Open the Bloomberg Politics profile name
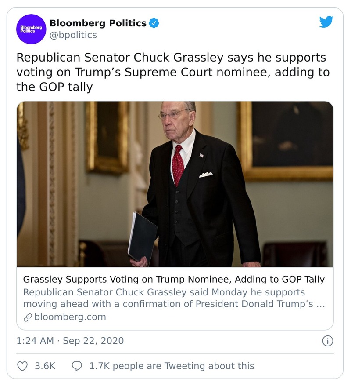This screenshot has height=386, width=351. (x=98, y=22)
